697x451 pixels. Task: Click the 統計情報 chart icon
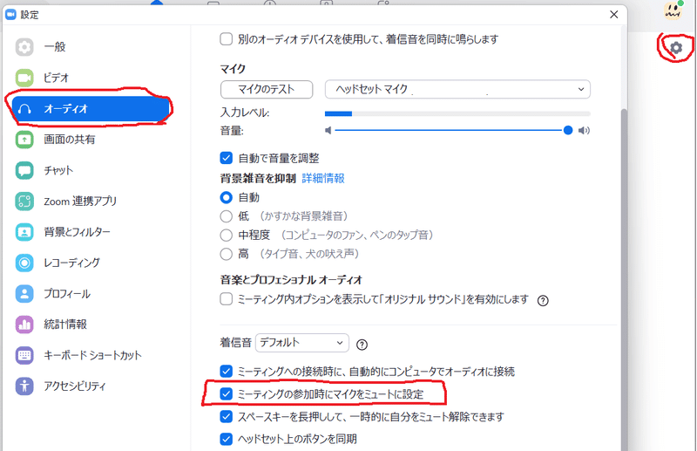[x=24, y=325]
